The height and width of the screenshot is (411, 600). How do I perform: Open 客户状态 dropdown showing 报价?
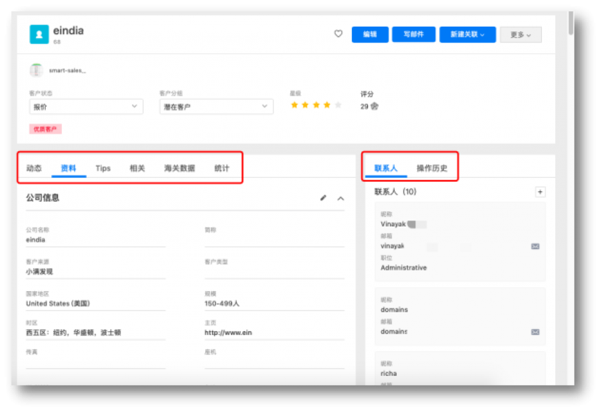[x=86, y=107]
